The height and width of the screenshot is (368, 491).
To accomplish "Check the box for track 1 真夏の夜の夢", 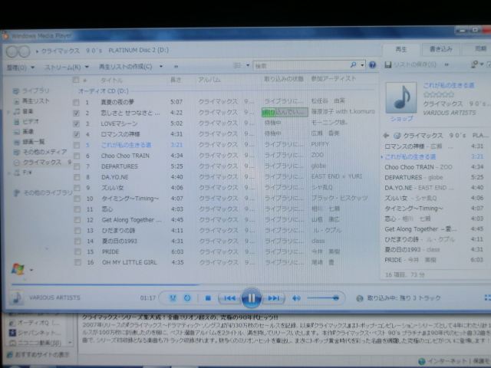I will pos(76,102).
